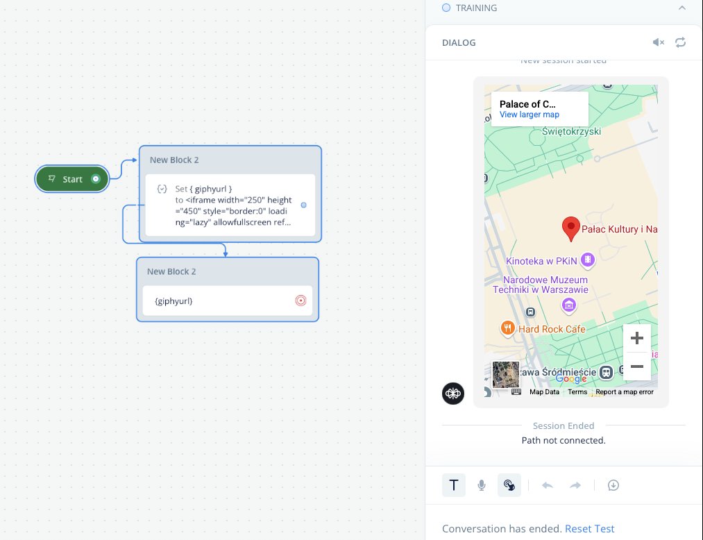Open the map Terms link
This screenshot has width=703, height=540.
pos(577,391)
